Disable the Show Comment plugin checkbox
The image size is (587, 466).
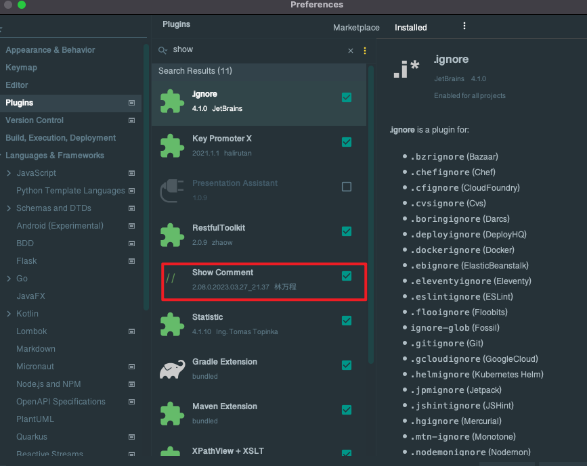coord(347,276)
